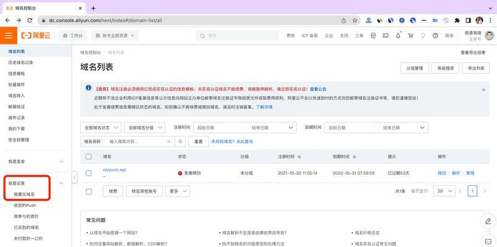The width and height of the screenshot is (497, 247).
Task: Click the Aliyun (阿里云) logo
Action: [x=35, y=35]
